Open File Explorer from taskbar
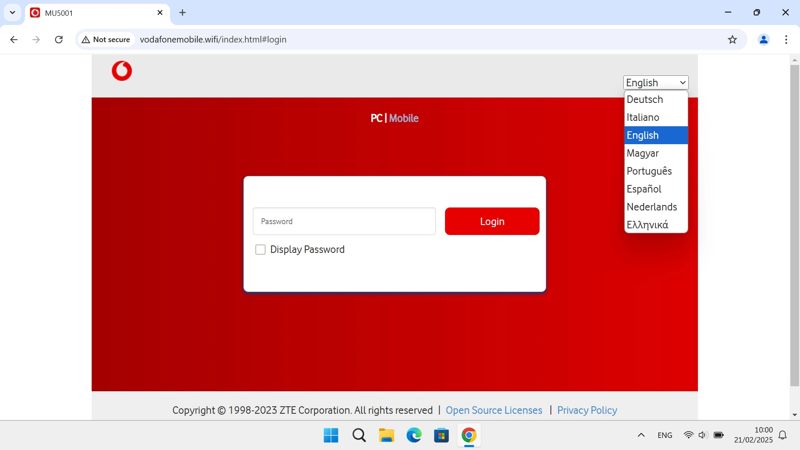This screenshot has height=450, width=800. [386, 435]
